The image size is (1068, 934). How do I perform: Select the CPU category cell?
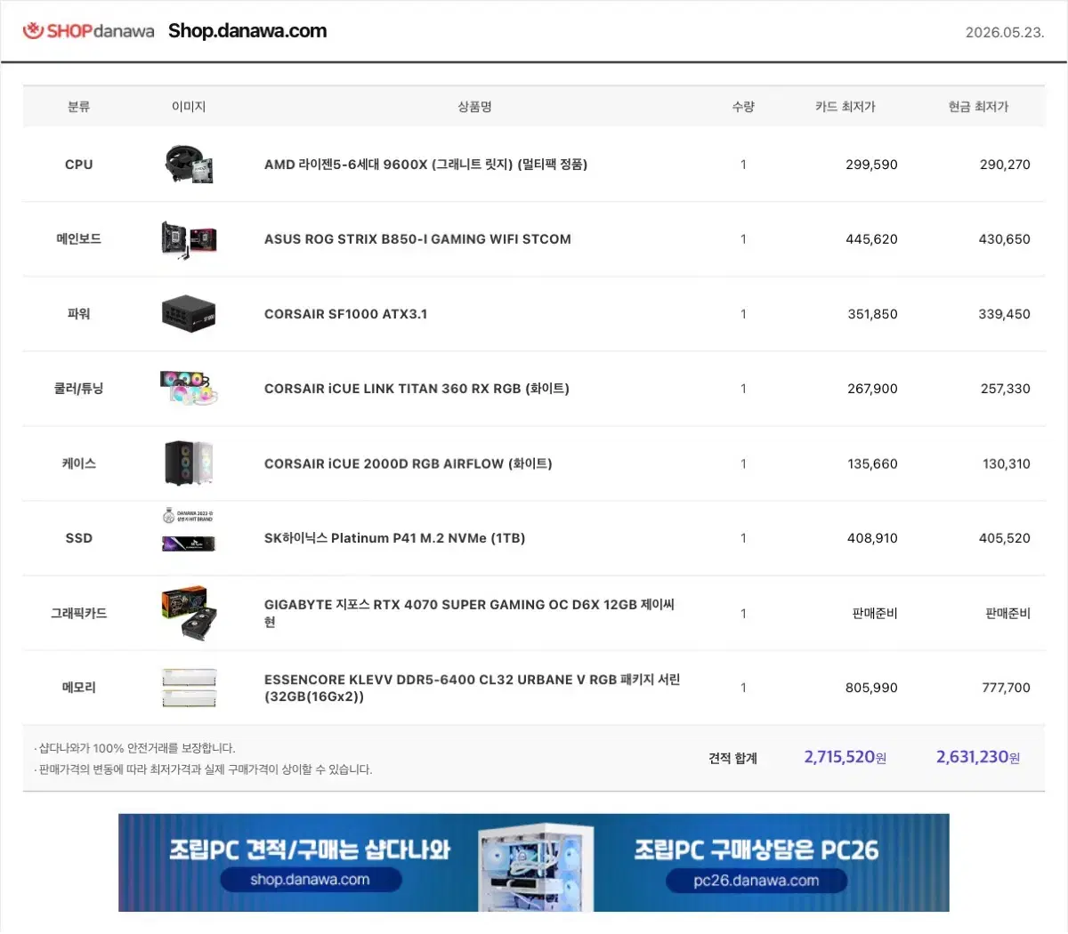[78, 165]
